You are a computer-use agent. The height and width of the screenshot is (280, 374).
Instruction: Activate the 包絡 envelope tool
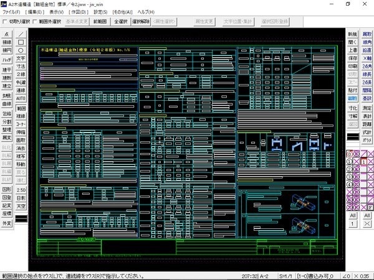point(7,114)
